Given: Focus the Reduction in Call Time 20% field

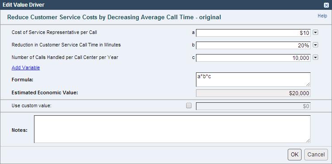Looking at the screenshot, I should [x=253, y=45].
